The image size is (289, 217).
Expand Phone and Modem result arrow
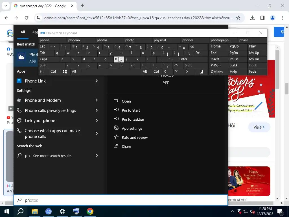[97, 100]
